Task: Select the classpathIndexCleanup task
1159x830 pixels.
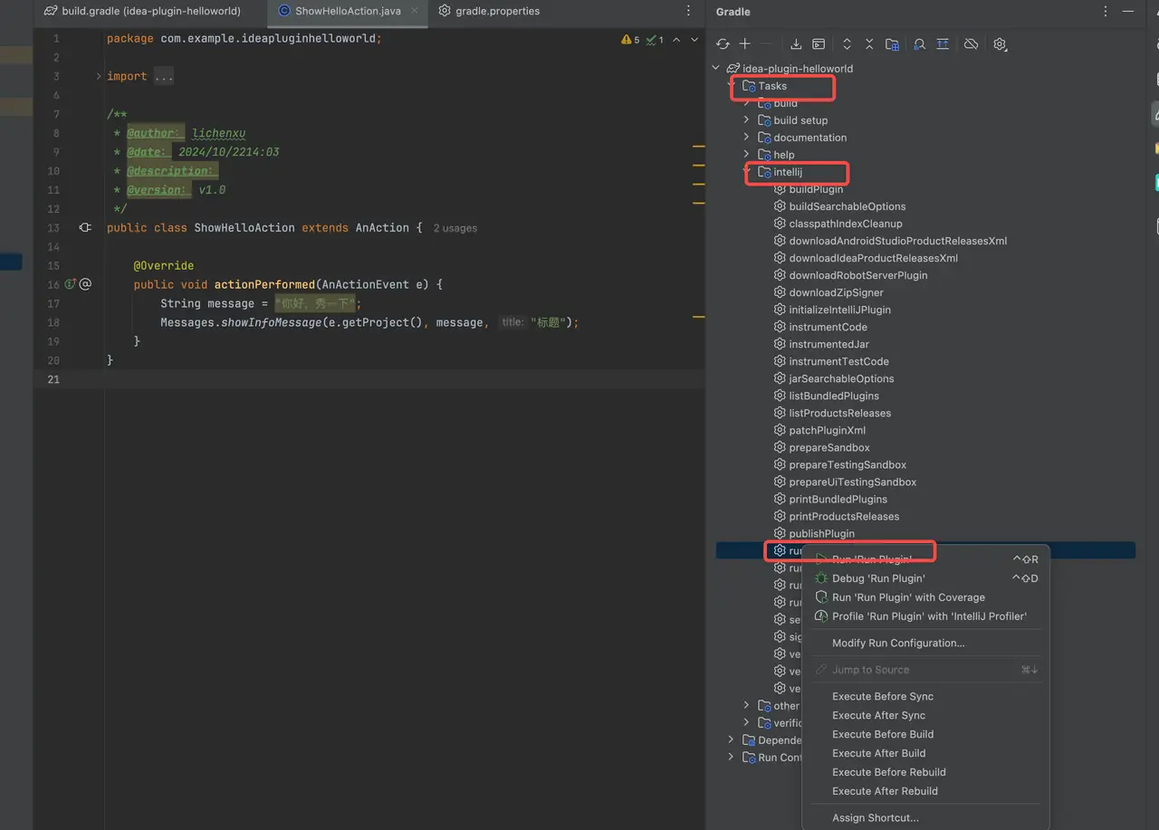Action: (x=845, y=224)
